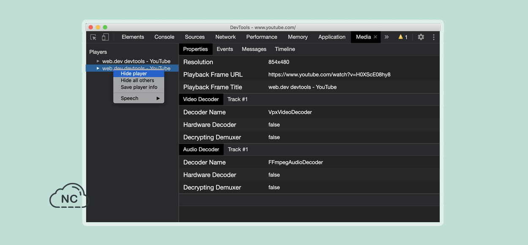528x245 pixels.
Task: Open the Speech submenu
Action: pyautogui.click(x=139, y=98)
